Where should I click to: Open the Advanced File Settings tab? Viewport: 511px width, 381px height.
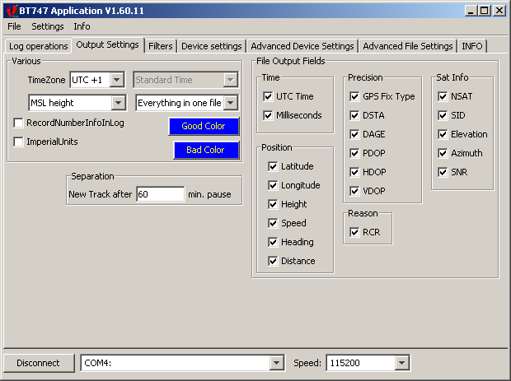pos(408,46)
